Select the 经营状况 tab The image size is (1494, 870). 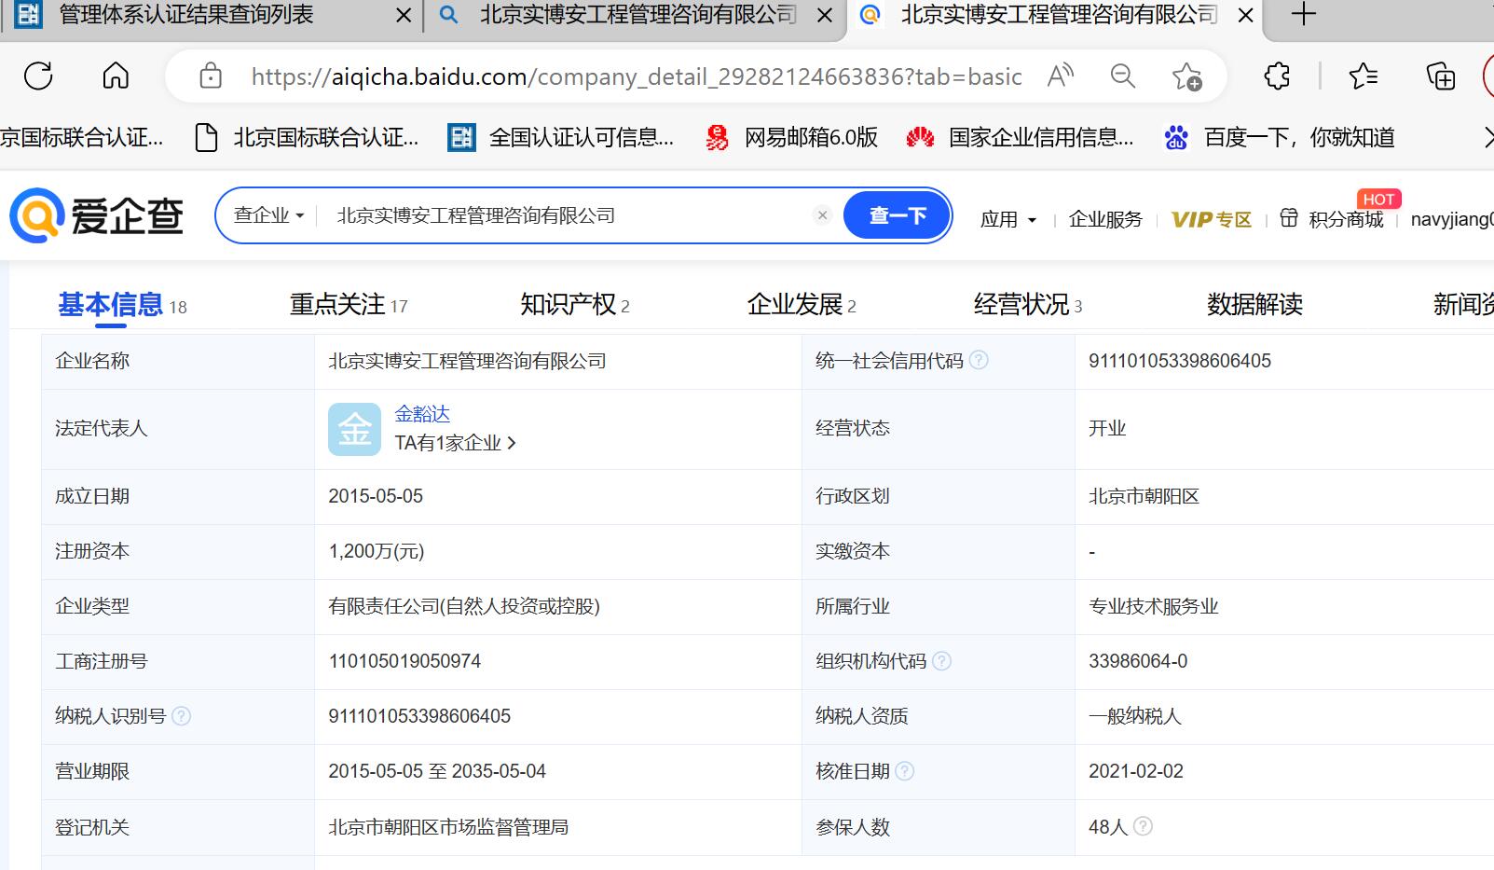point(1028,304)
